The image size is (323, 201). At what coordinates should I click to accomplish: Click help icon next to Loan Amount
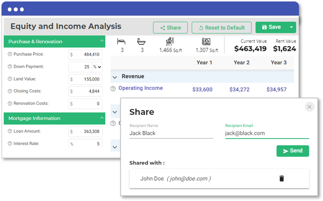10,131
